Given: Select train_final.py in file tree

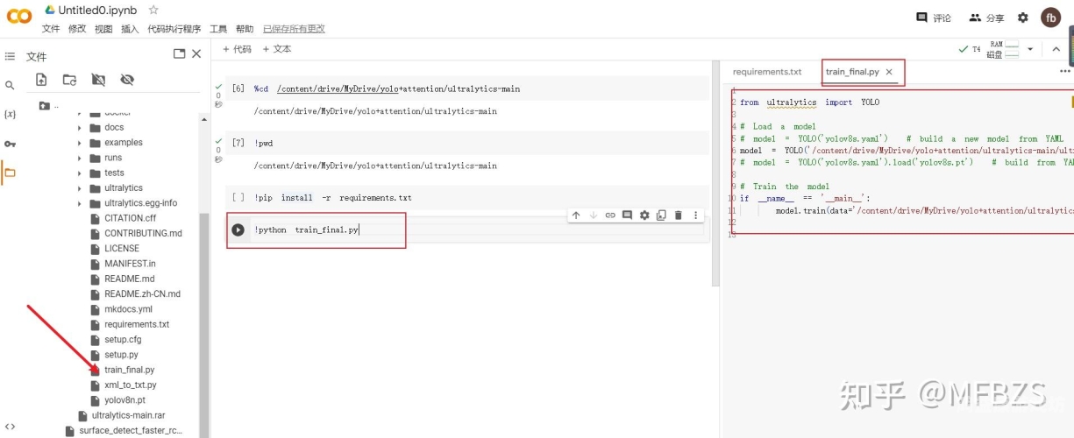Looking at the screenshot, I should coord(129,370).
